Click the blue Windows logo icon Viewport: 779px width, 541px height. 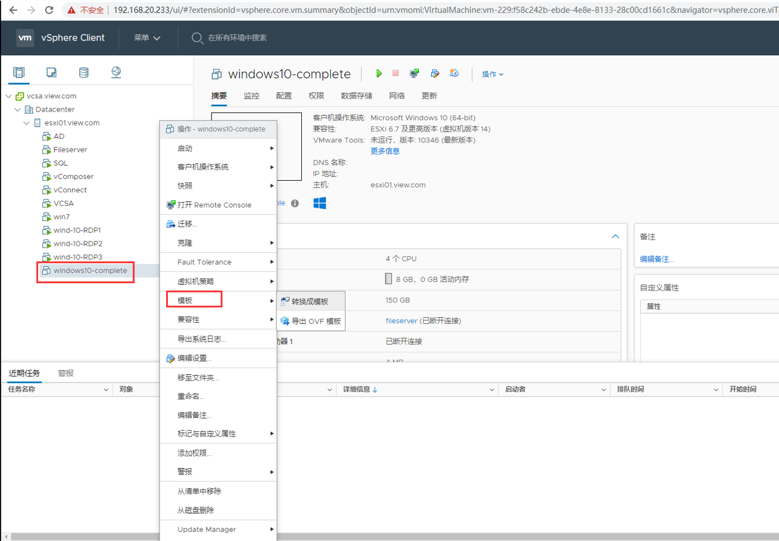point(319,203)
